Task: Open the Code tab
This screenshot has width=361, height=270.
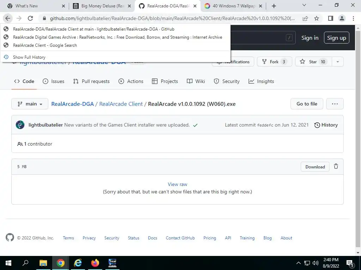Action: tap(24, 81)
